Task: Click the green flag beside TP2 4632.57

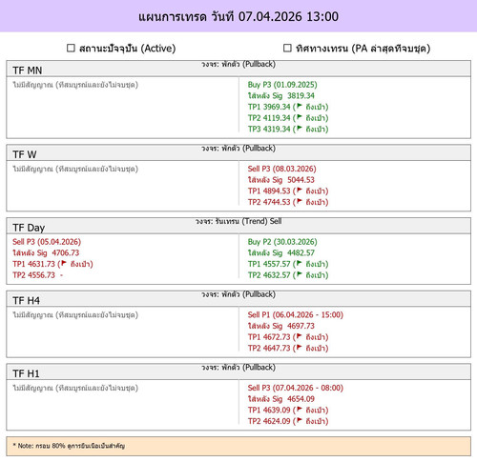Action: (300, 274)
